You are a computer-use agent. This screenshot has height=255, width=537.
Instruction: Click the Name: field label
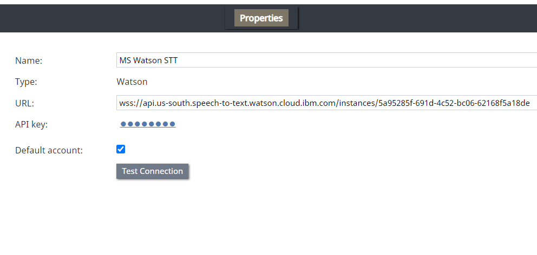click(x=29, y=61)
